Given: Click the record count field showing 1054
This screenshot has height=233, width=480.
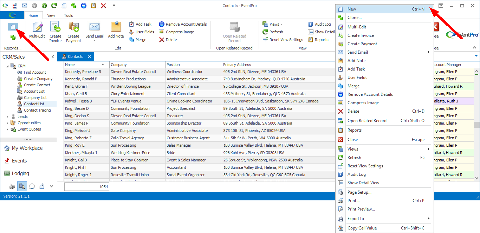Looking at the screenshot, I should (x=86, y=187).
